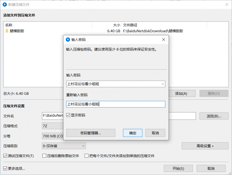
Task: Click Bandizip icon in 新建压缩文件 title bar
Action: [5, 4]
